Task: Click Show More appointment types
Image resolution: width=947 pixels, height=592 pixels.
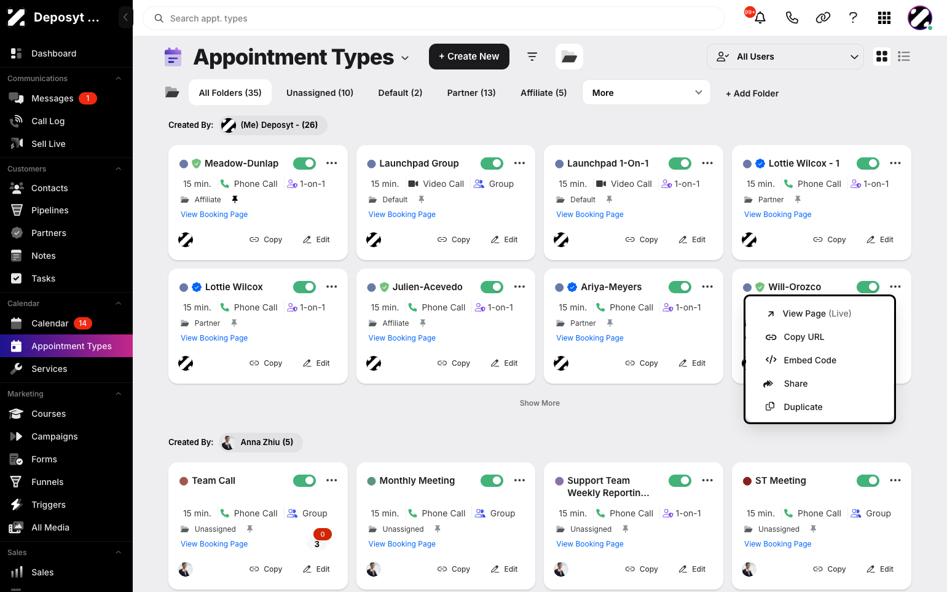Action: (x=540, y=403)
